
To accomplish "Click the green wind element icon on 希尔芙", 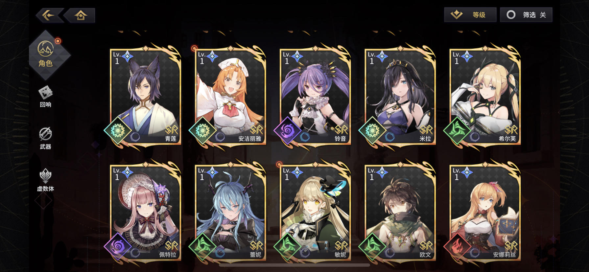I will click(x=457, y=130).
